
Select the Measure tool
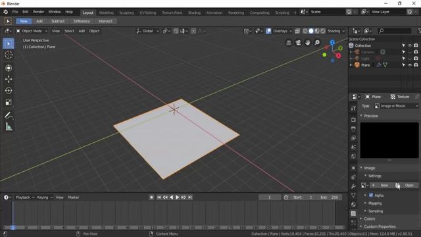[9, 127]
